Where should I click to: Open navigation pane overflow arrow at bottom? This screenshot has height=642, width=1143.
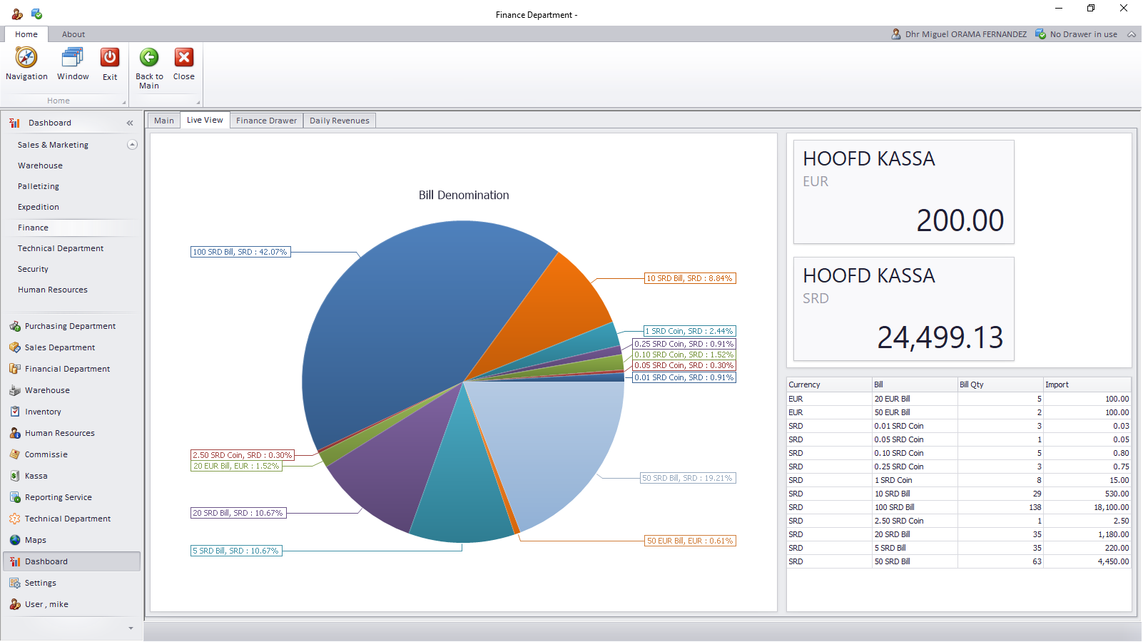[x=131, y=628]
